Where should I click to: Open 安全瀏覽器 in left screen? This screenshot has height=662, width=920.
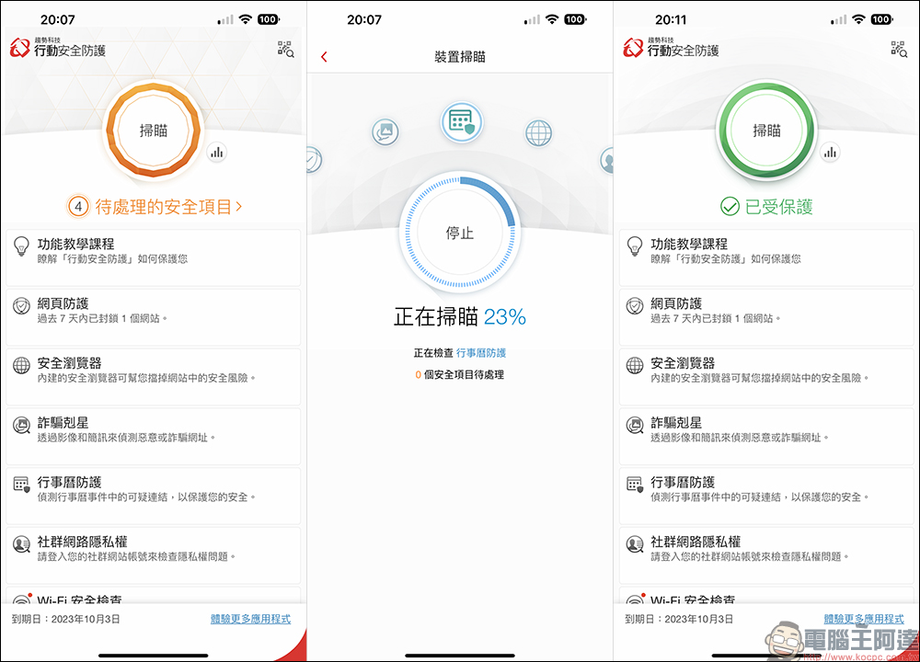(153, 377)
